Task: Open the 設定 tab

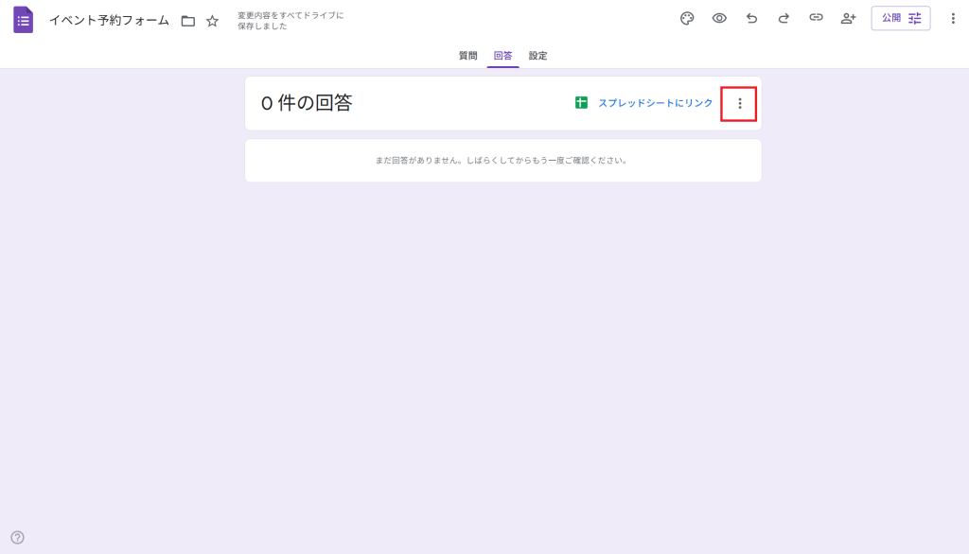Action: 537,56
